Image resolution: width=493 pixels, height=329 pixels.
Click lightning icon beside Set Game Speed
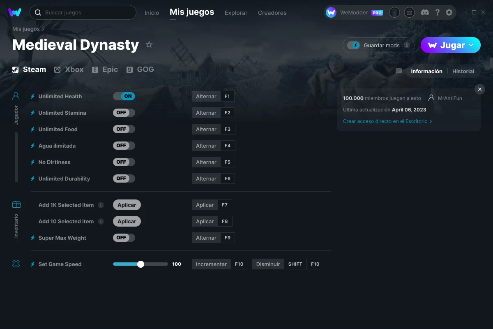33,264
